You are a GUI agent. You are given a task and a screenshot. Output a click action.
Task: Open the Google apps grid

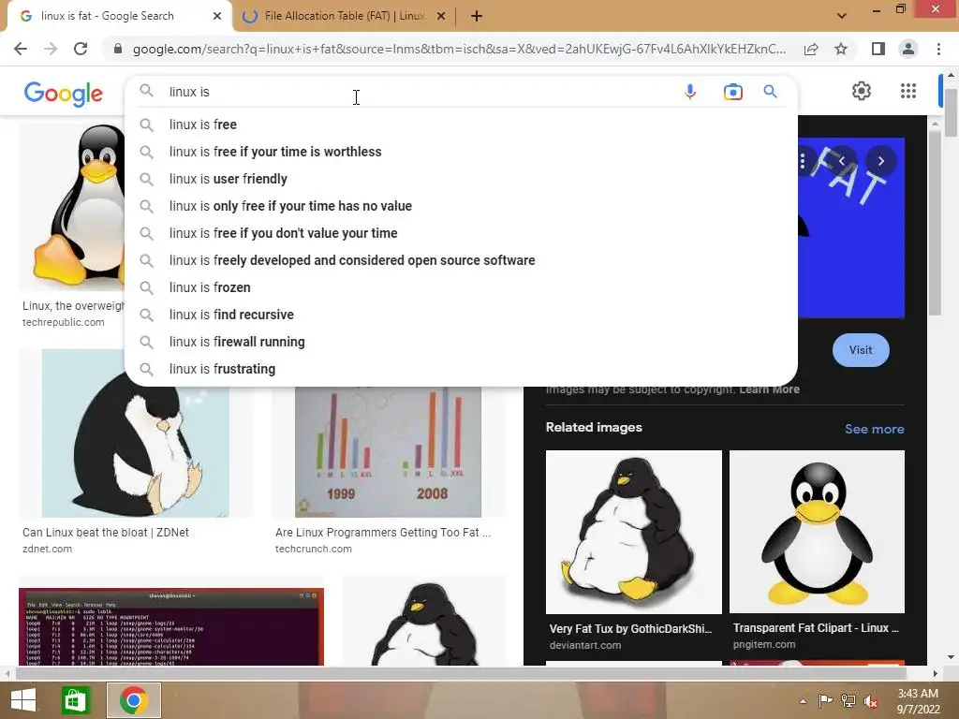pyautogui.click(x=908, y=91)
